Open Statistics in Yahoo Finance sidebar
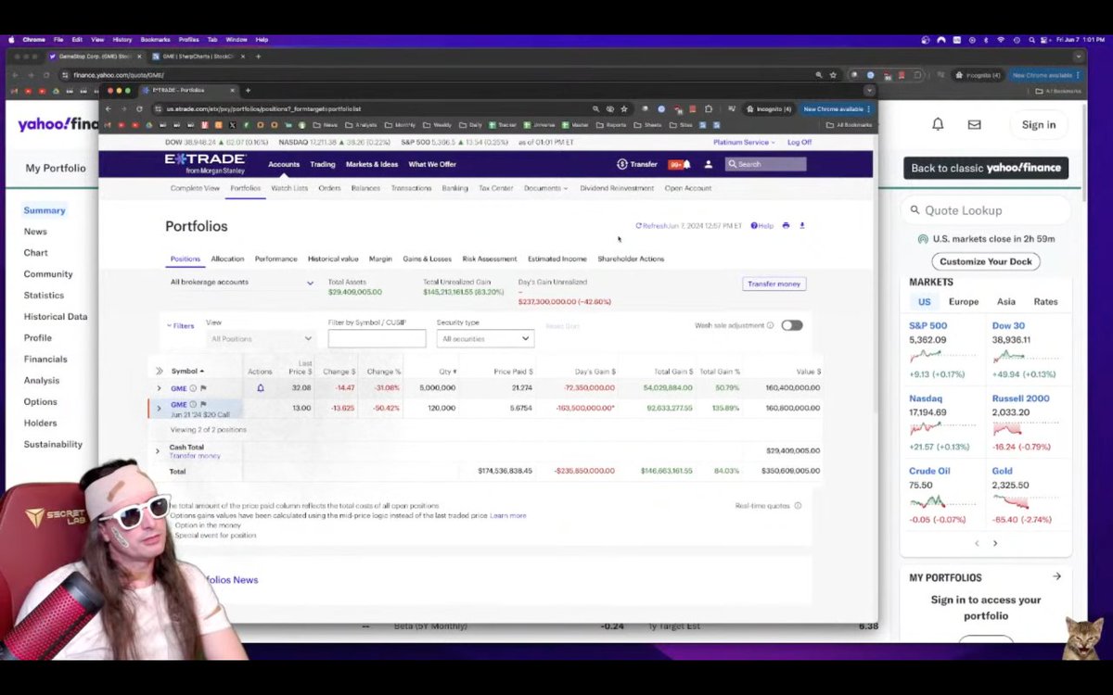1113x695 pixels. (44, 295)
